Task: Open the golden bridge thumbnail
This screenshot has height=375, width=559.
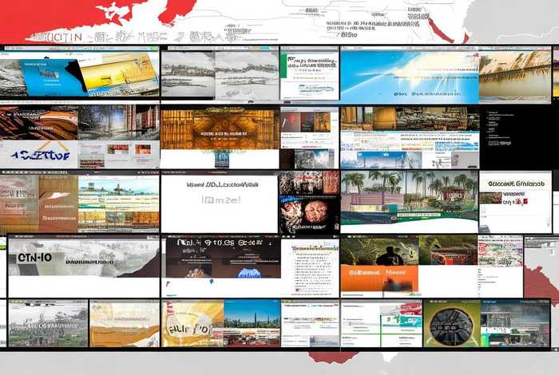Action: [x=514, y=76]
